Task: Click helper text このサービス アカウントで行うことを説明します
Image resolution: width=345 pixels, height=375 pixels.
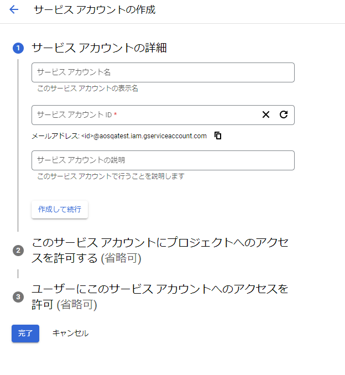Action: coord(111,176)
